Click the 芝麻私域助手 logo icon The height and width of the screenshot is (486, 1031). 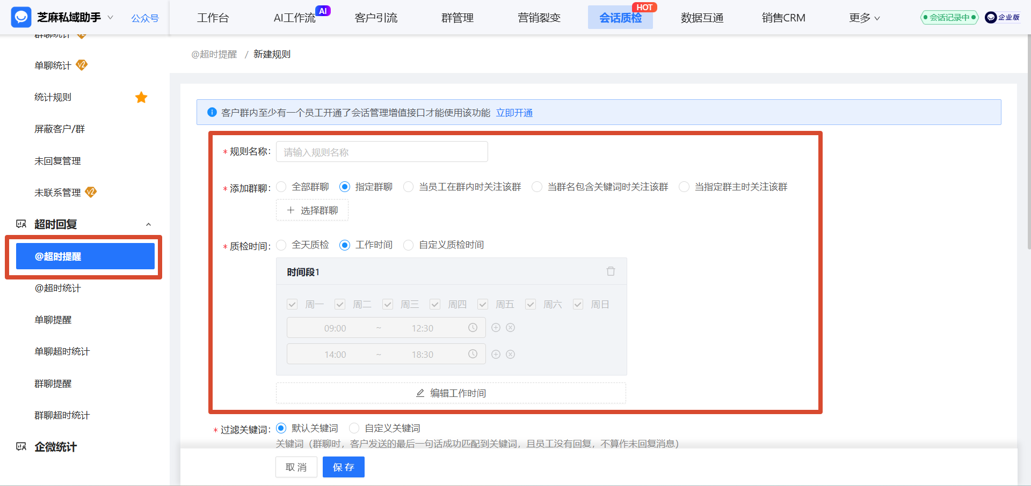[21, 17]
